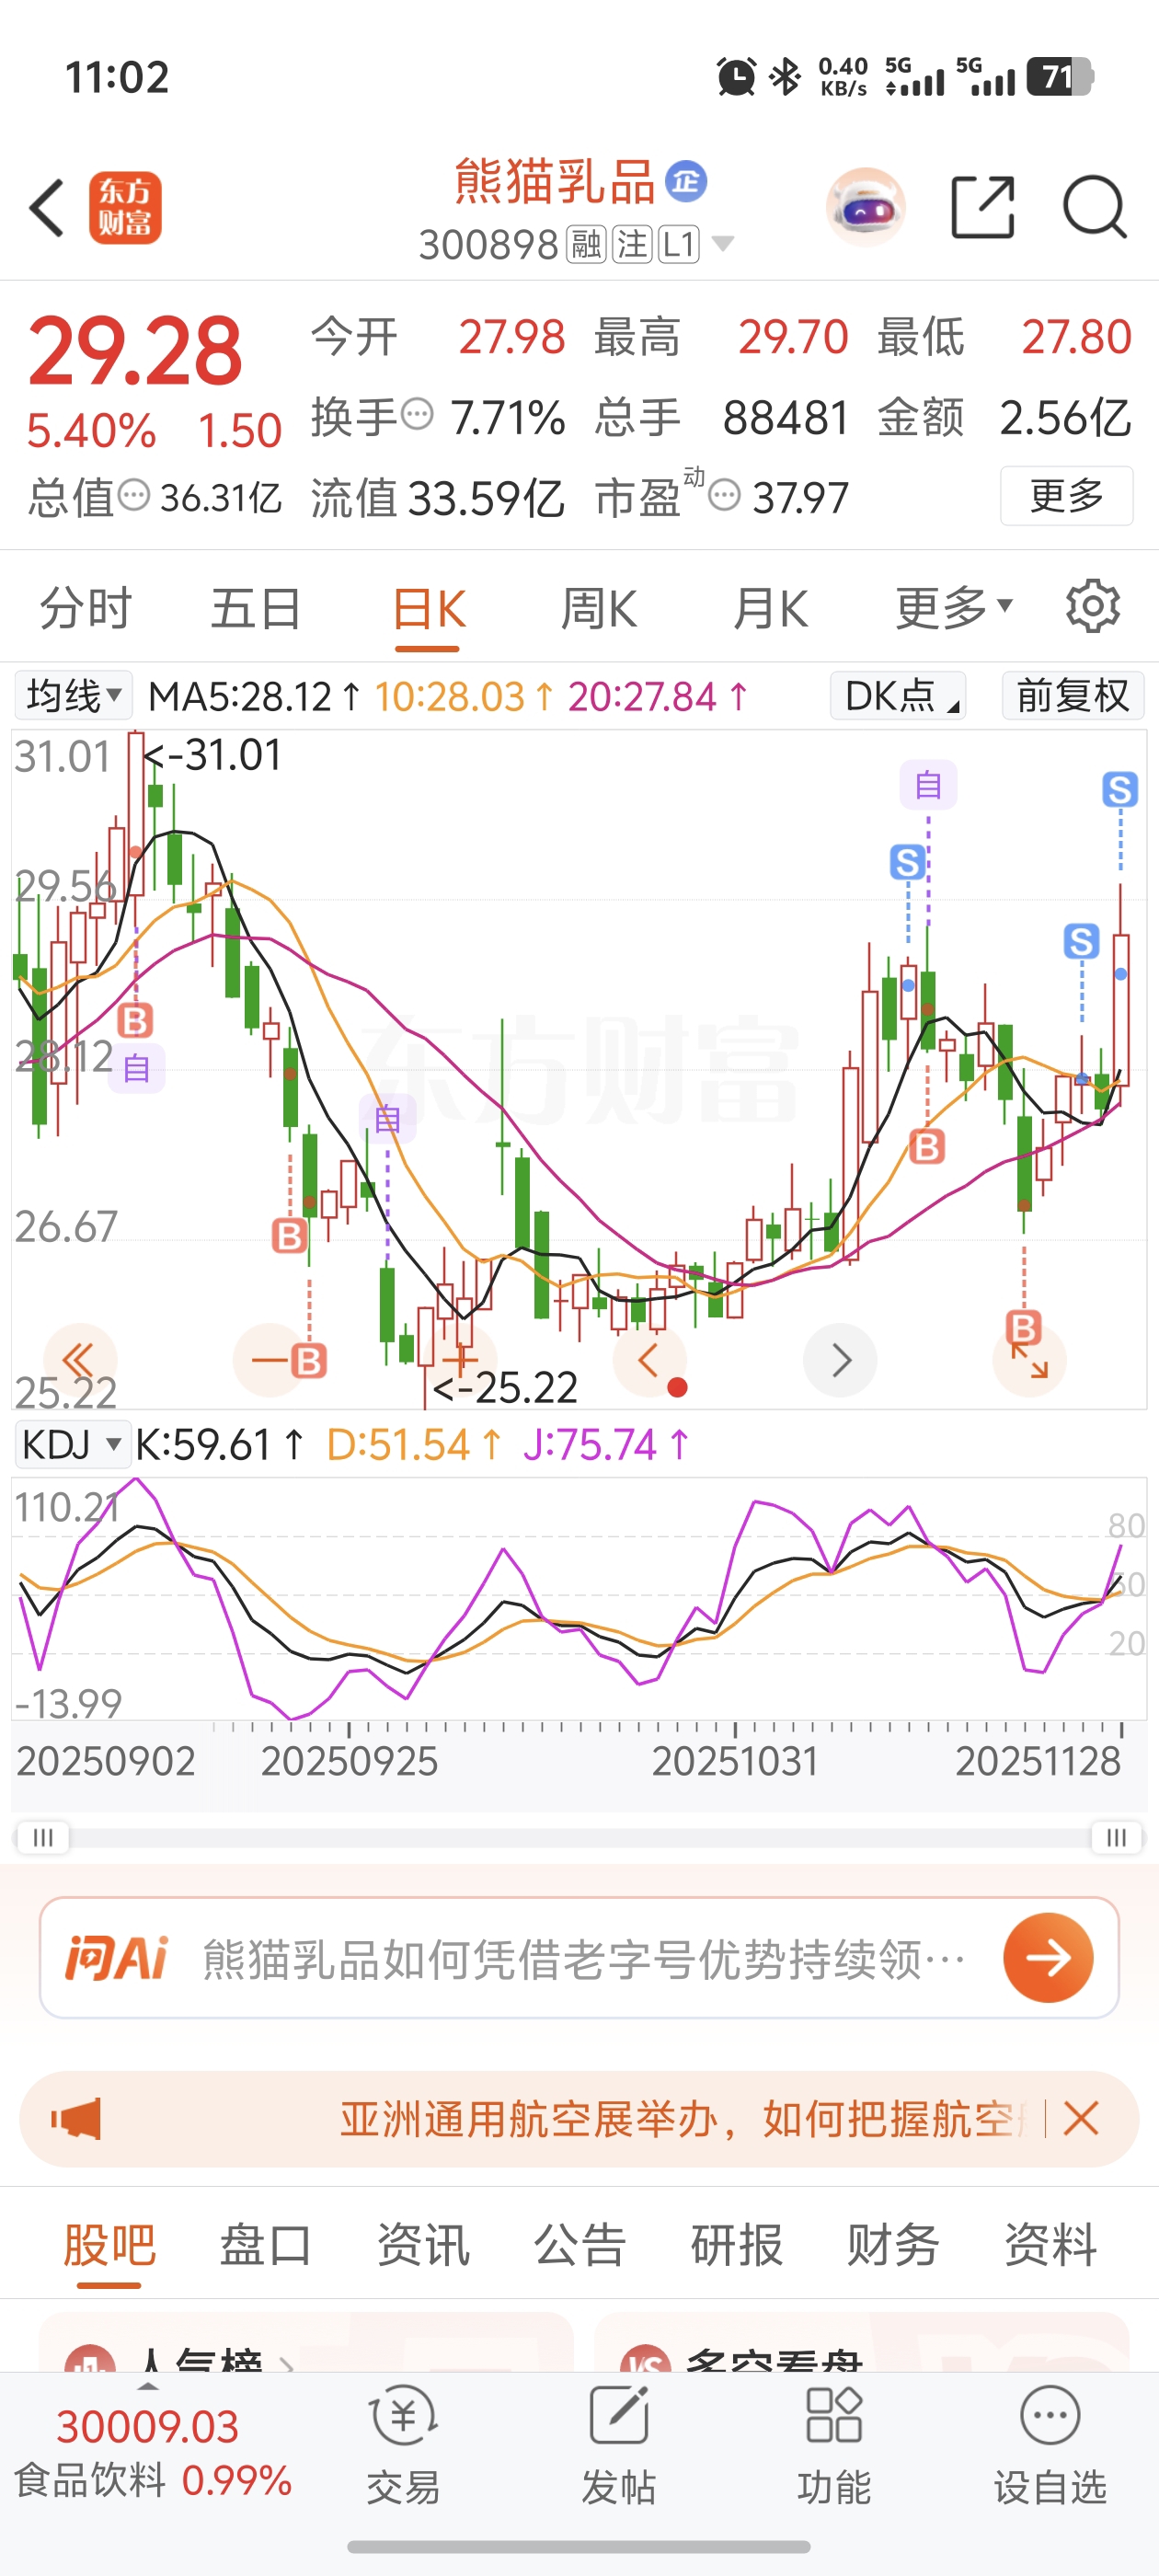Screen dimensions: 1159x2576
Task: Toggle the 前复权 price adjustment option
Action: (1073, 695)
